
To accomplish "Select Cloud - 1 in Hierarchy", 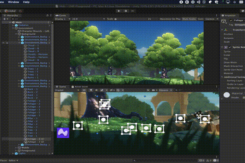I will point(33,46).
